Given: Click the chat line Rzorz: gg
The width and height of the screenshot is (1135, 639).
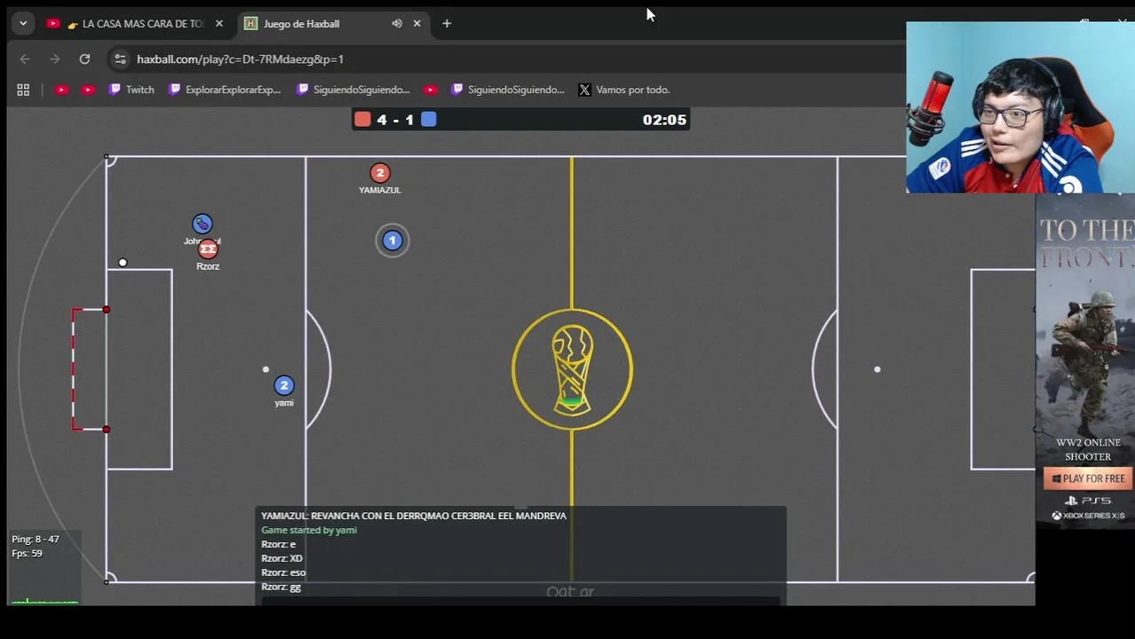Looking at the screenshot, I should (x=281, y=587).
